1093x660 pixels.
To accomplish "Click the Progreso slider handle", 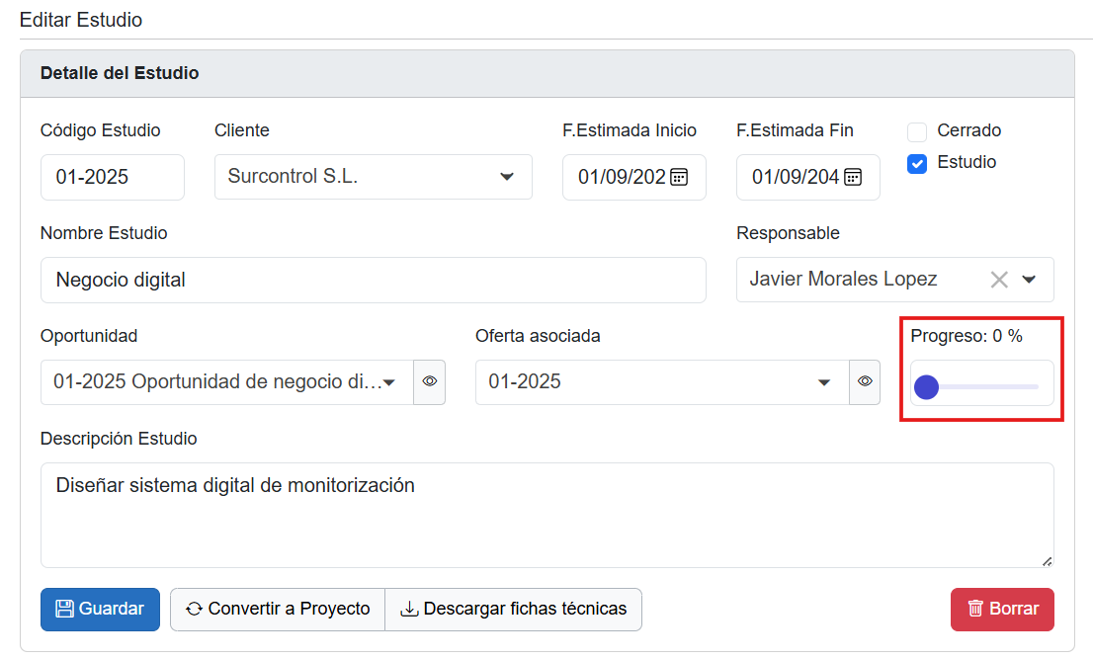I will pos(926,387).
